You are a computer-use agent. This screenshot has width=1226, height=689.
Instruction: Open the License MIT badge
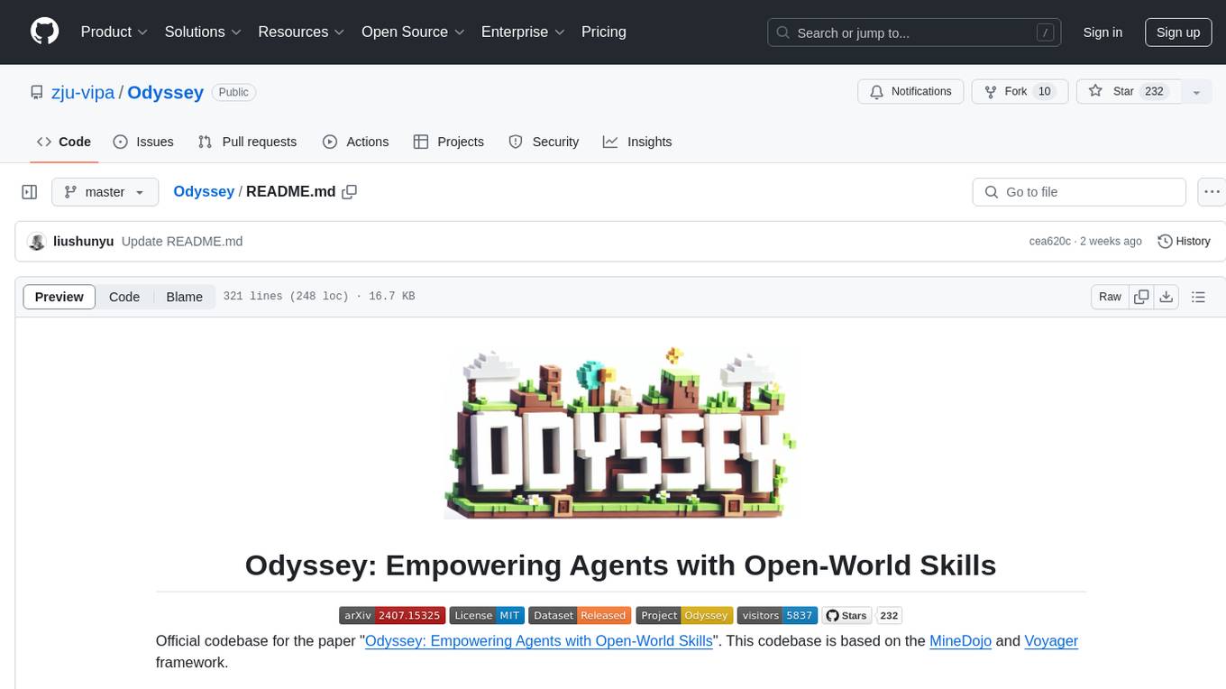(487, 615)
